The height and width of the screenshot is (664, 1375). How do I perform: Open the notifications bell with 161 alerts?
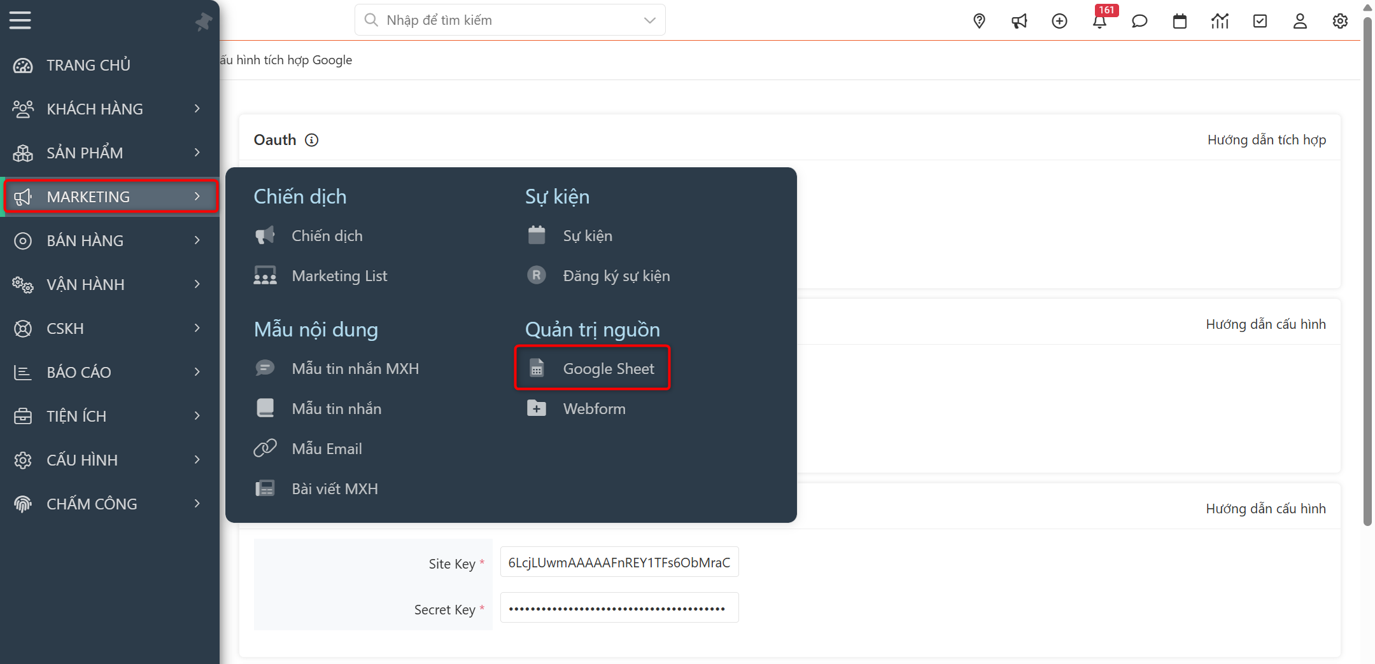coord(1101,21)
